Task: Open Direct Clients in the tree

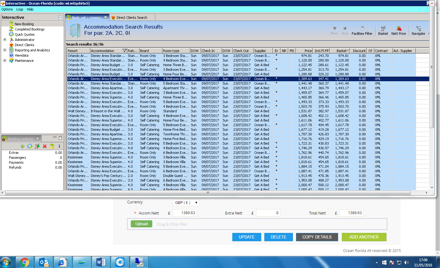Action: [x=25, y=45]
